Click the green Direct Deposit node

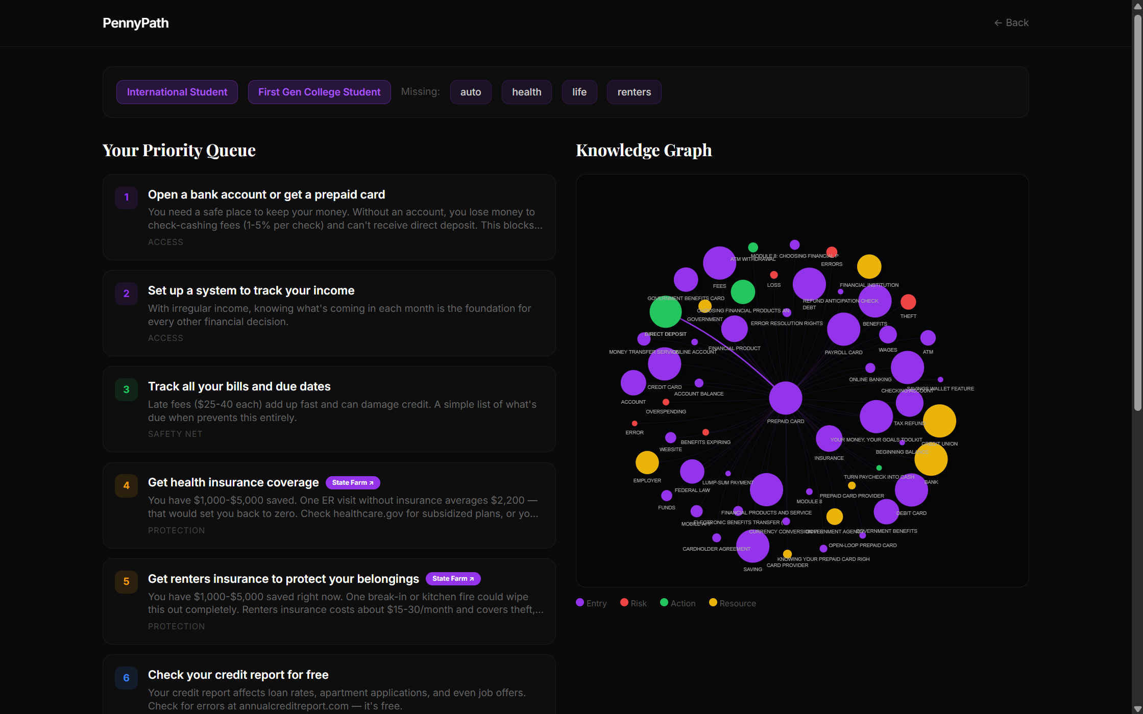pos(665,311)
